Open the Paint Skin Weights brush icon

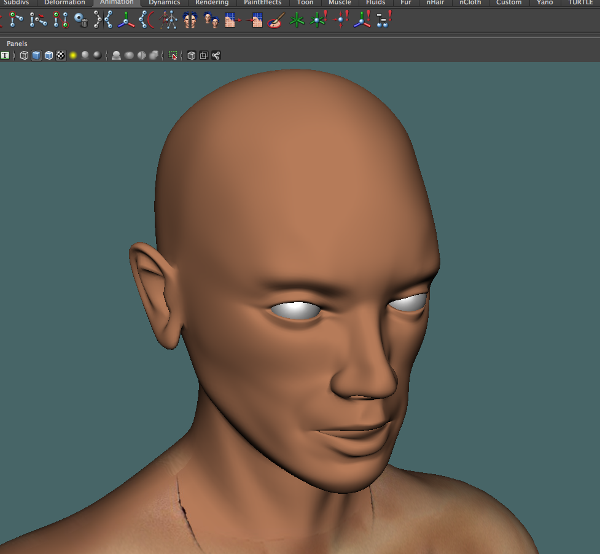[274, 20]
